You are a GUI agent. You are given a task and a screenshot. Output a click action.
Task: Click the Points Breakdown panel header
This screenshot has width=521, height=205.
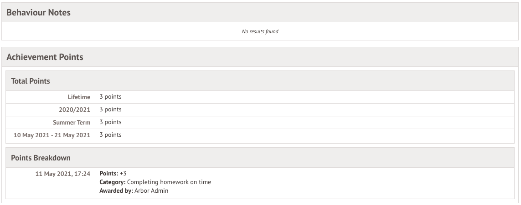(41, 158)
